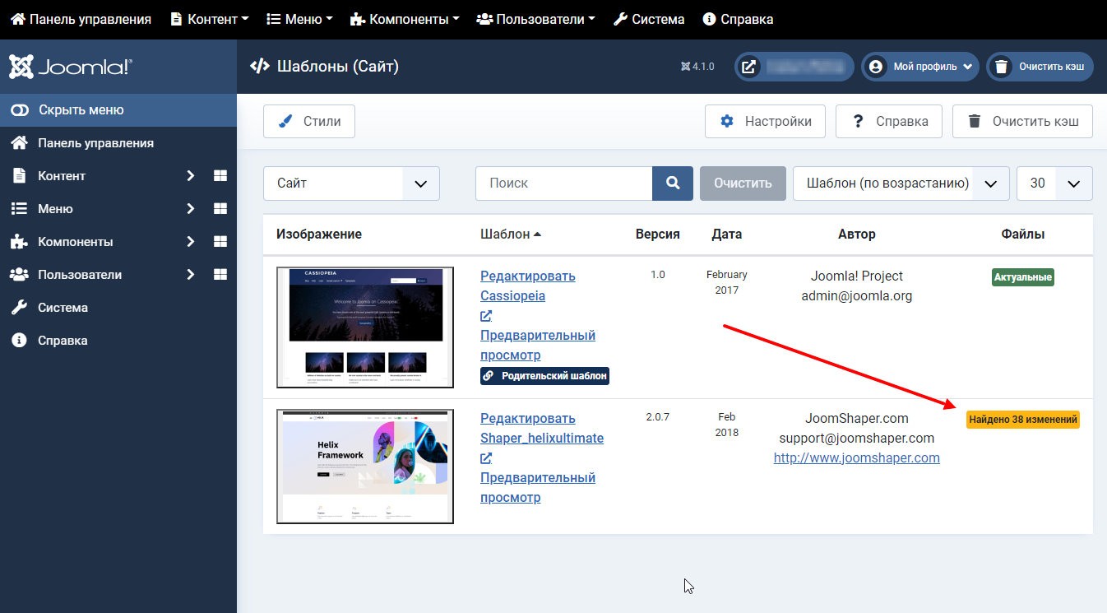The height and width of the screenshot is (613, 1107).
Task: Expand the Компоненты chevron in the sidebar
Action: (190, 242)
